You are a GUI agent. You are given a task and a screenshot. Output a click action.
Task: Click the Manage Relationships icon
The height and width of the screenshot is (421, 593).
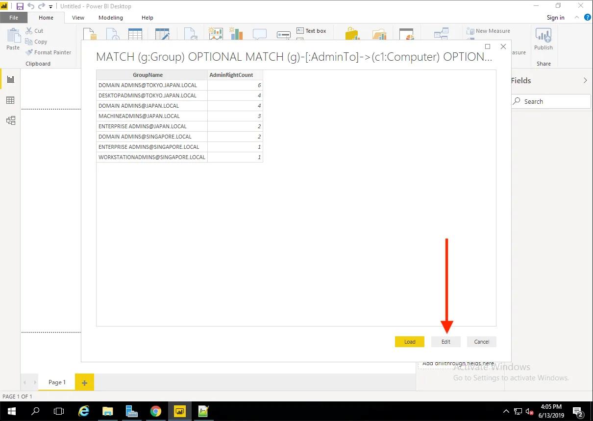click(441, 33)
